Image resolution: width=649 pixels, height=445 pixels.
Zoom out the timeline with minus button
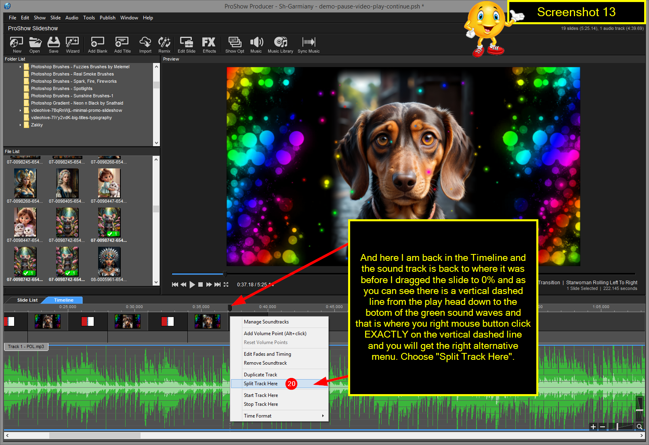(603, 427)
